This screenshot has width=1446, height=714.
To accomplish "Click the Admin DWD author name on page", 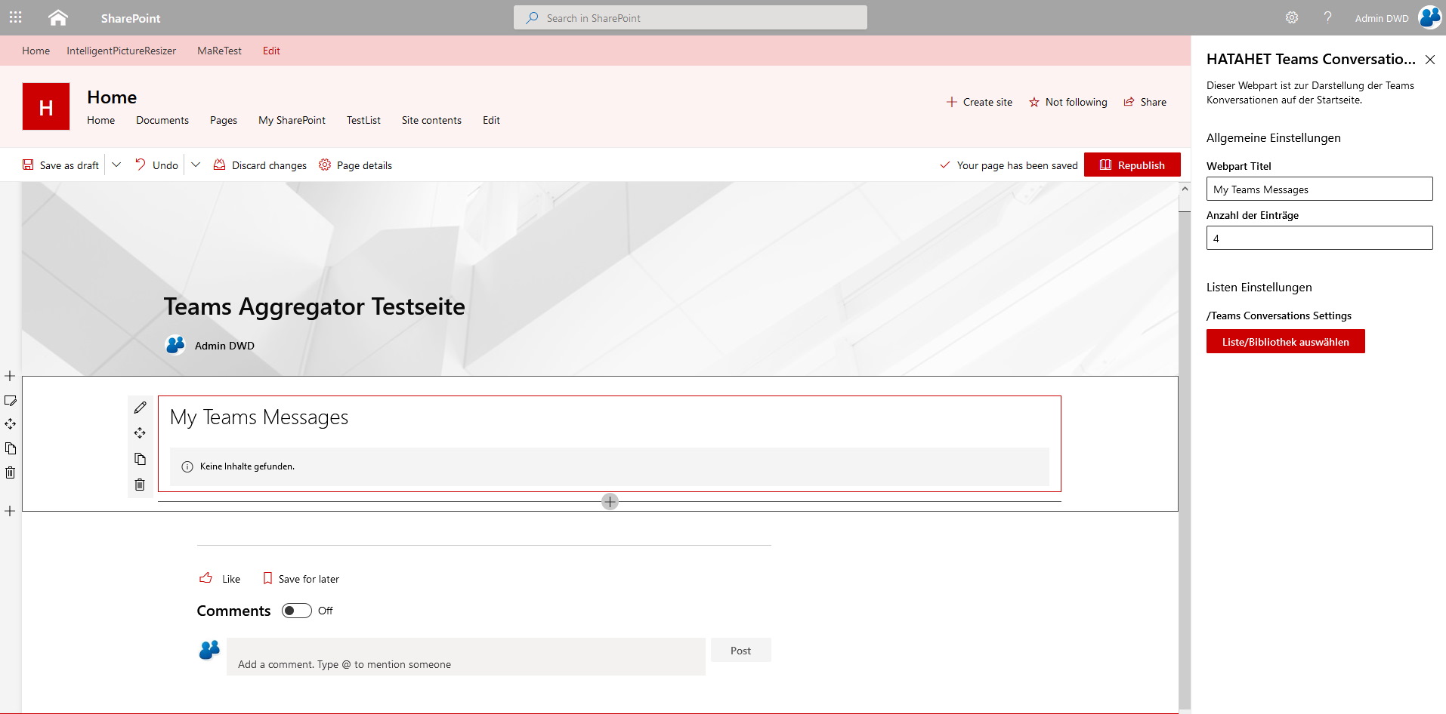I will pos(224,346).
